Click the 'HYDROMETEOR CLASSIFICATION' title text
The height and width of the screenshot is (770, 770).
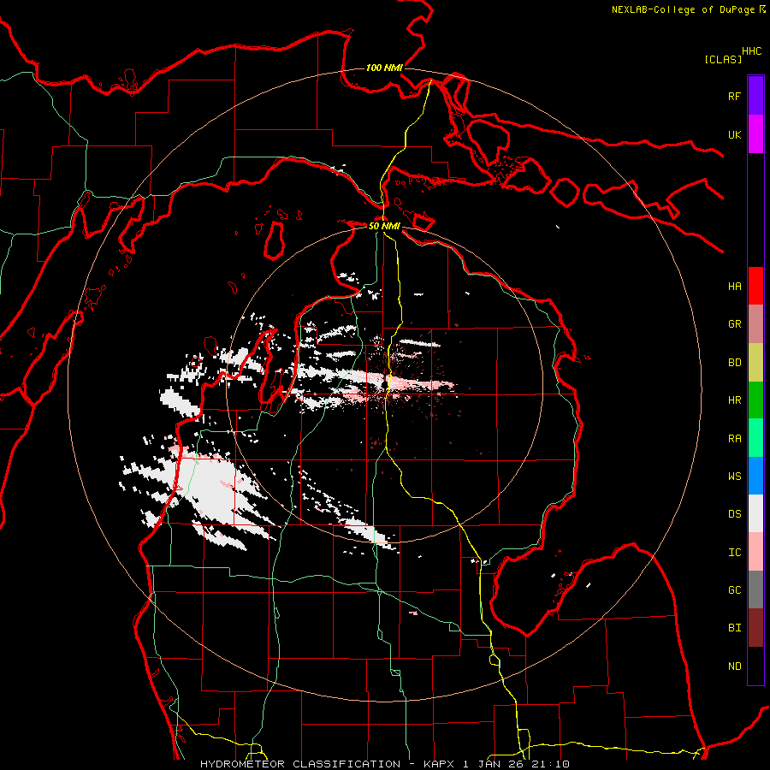click(x=300, y=764)
